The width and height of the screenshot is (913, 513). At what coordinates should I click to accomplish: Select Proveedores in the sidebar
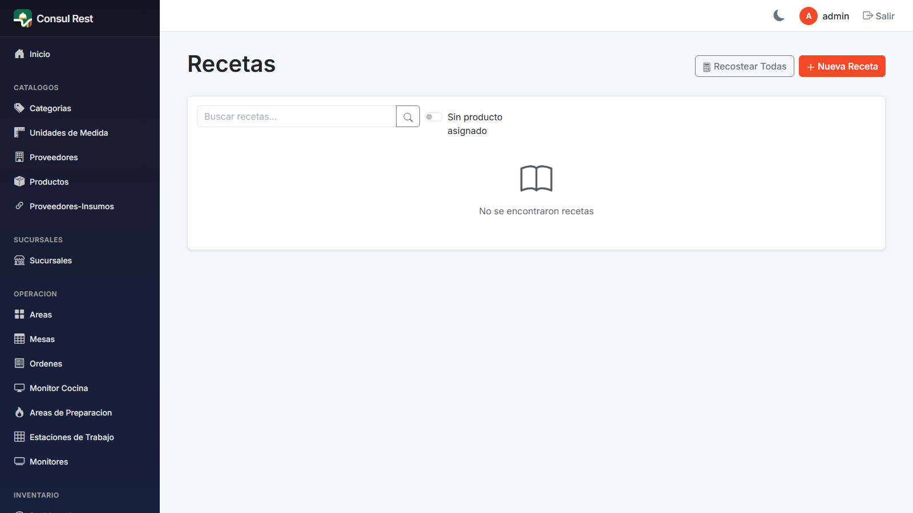[x=80, y=157]
